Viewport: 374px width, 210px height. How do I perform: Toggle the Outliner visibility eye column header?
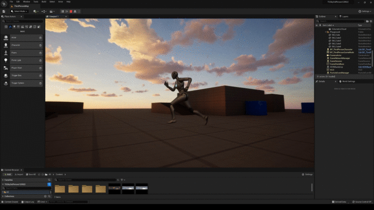coord(317,25)
